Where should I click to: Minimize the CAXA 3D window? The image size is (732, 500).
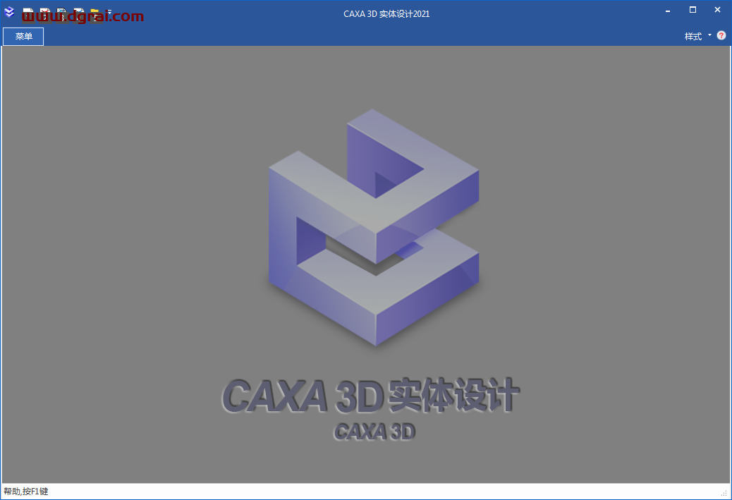pos(668,11)
